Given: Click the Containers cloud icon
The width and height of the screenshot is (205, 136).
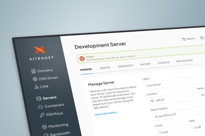Looking at the screenshot, I should 40,107.
